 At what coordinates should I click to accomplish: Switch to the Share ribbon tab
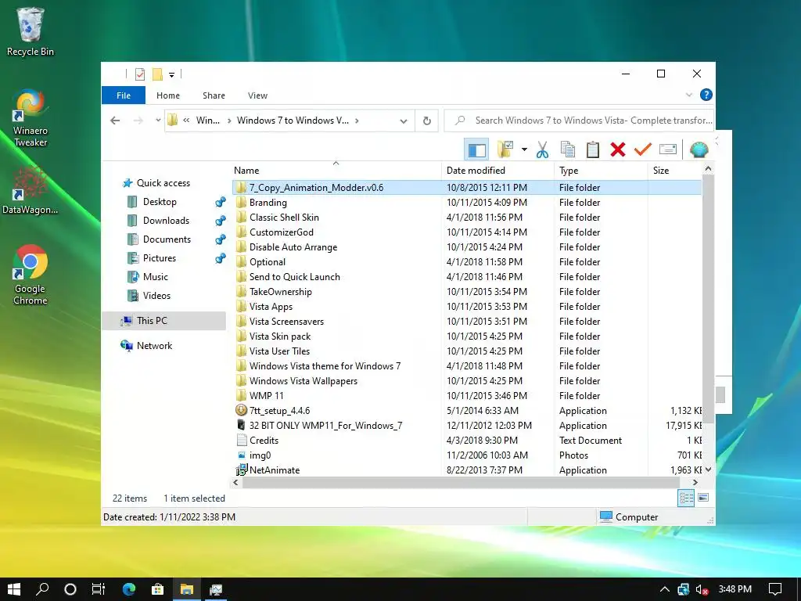[214, 95]
